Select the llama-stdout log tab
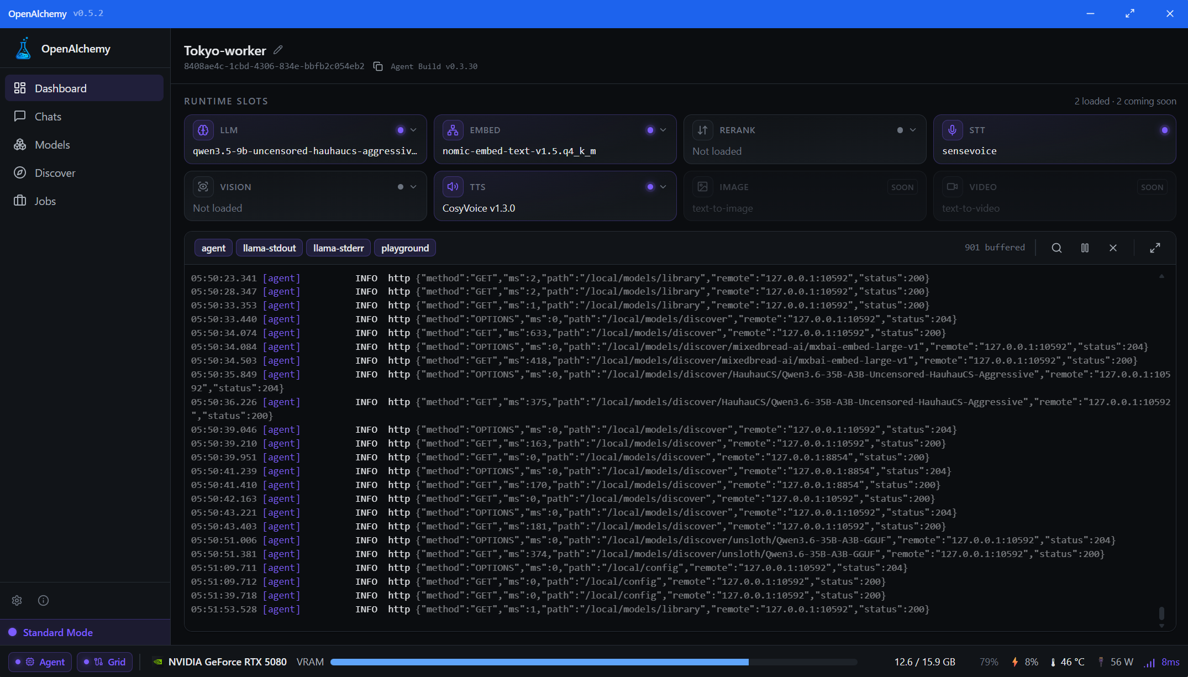Viewport: 1188px width, 677px height. 270,248
